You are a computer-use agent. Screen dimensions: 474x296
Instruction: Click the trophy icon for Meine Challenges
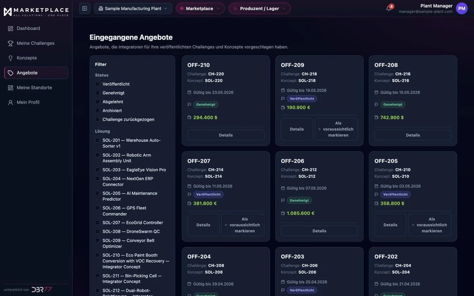point(10,43)
